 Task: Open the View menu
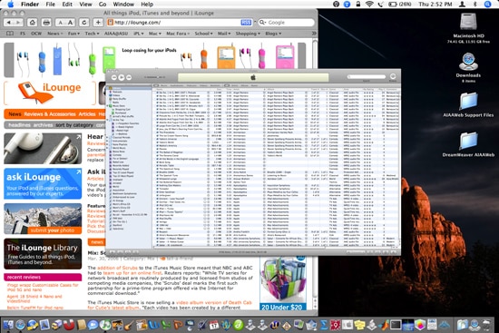[85, 5]
